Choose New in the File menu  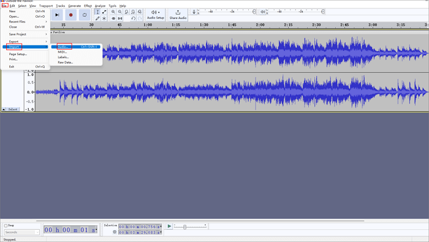[26, 11]
